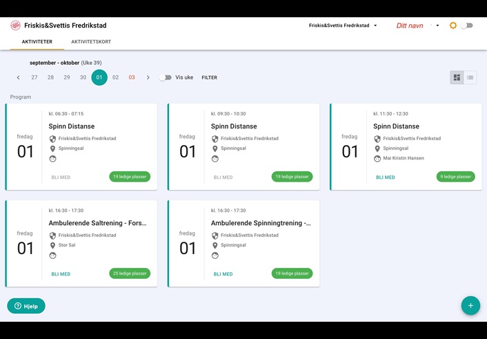Go to next week with right chevron
The height and width of the screenshot is (339, 487).
[148, 77]
